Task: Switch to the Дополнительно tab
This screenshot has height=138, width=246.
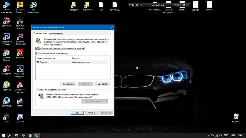Action: (x=56, y=34)
